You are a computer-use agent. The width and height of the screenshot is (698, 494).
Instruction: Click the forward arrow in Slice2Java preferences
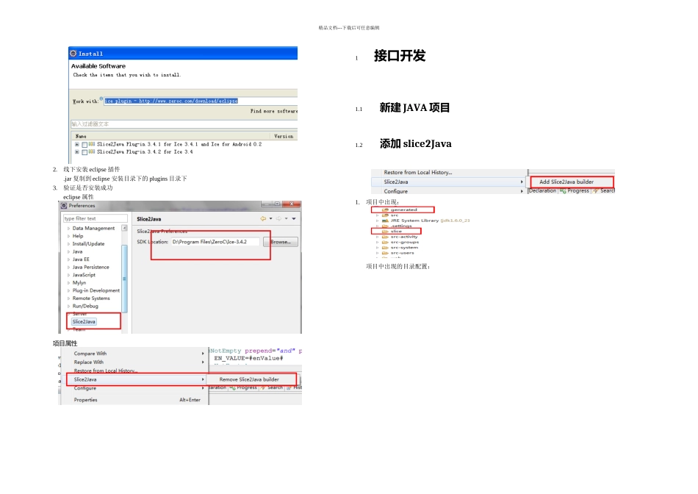pos(278,219)
